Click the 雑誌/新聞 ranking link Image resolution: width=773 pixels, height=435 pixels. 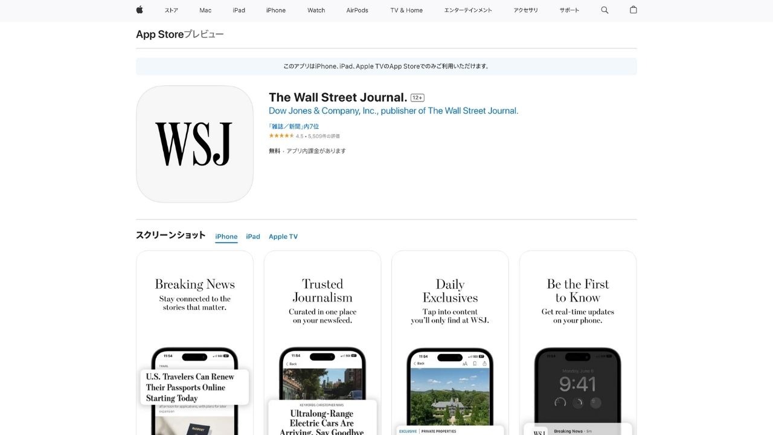pos(293,126)
